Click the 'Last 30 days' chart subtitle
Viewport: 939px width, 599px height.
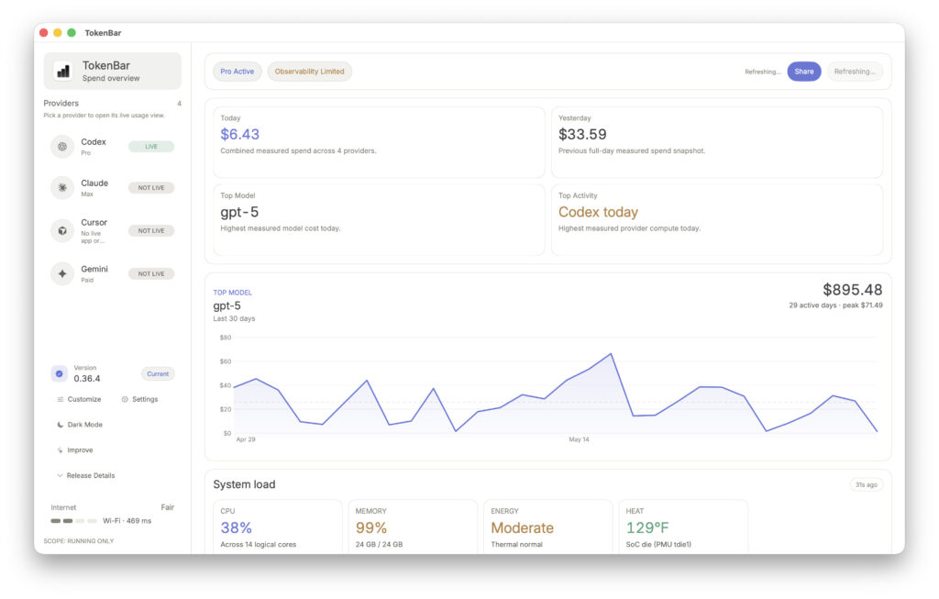[x=234, y=318]
